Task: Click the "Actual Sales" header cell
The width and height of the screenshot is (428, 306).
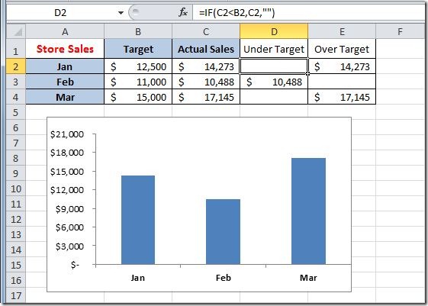Action: [206, 49]
